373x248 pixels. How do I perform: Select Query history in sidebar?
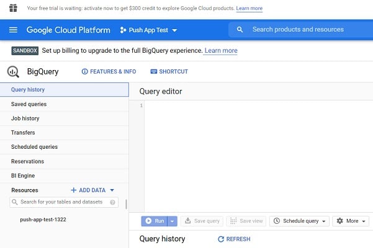[64, 90]
